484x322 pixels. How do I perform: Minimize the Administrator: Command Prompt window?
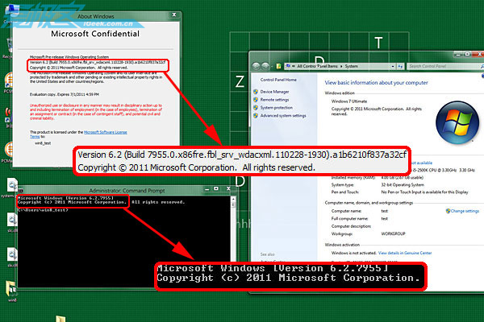207,189
